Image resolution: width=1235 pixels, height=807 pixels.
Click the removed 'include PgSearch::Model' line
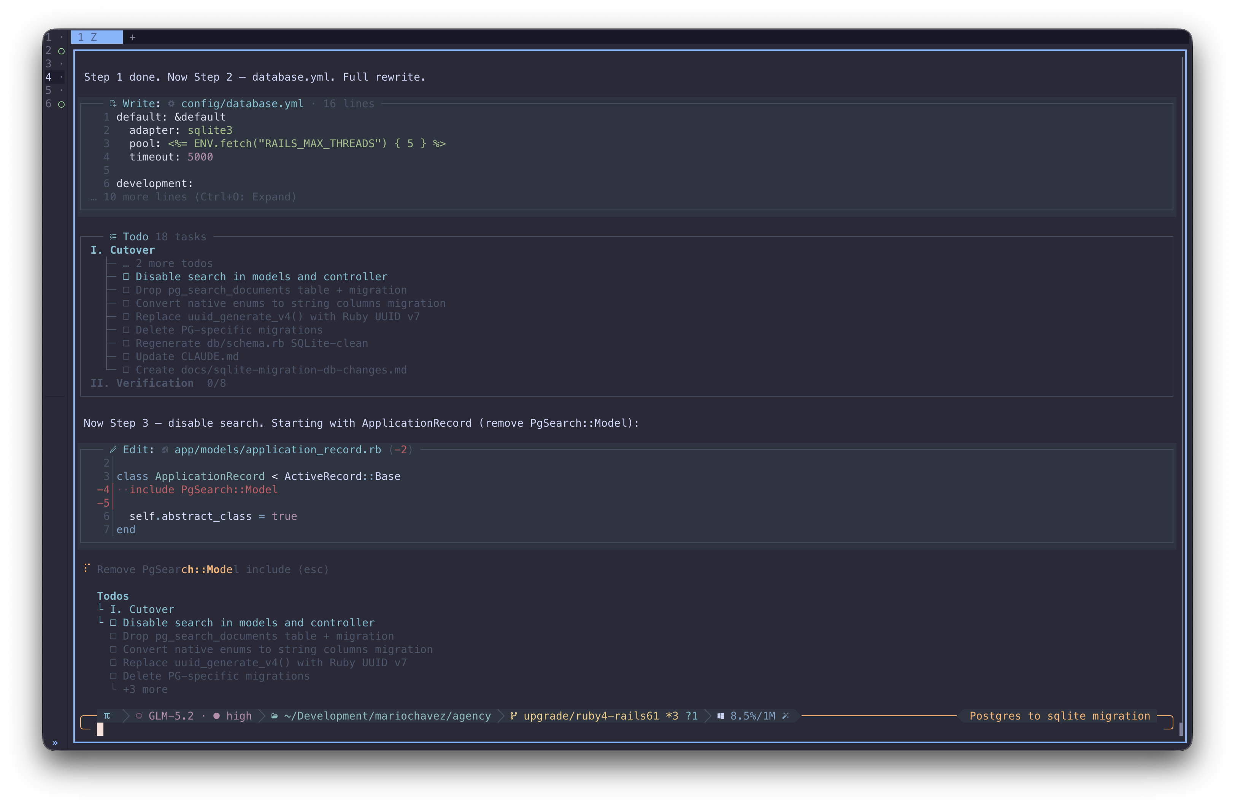[x=203, y=489]
